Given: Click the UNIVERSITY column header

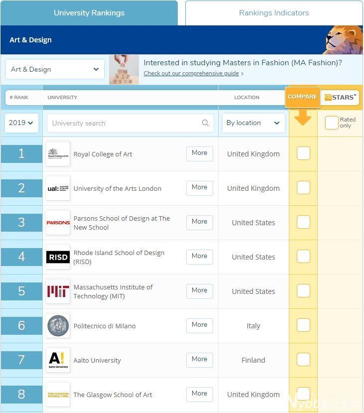Looking at the screenshot, I should pyautogui.click(x=62, y=98).
